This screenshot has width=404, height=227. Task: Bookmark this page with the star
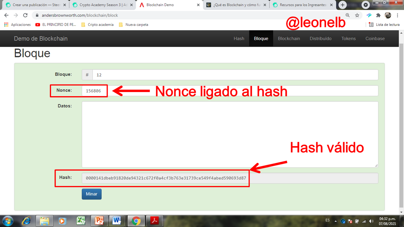[357, 15]
